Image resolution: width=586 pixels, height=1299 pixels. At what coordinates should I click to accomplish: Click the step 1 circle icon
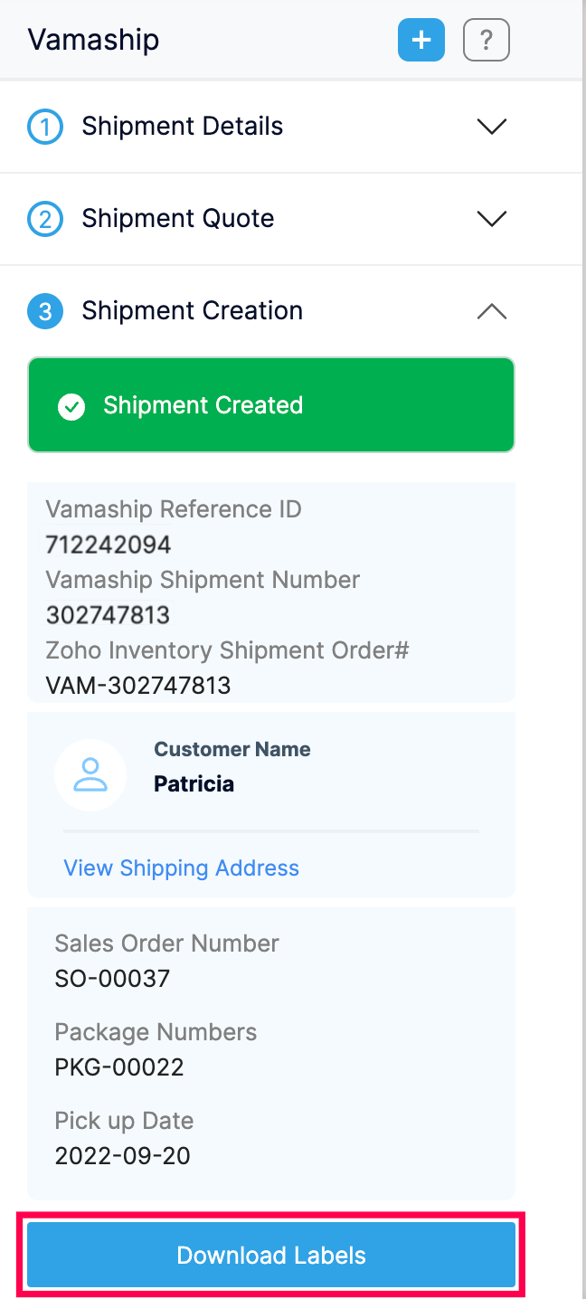pyautogui.click(x=45, y=127)
